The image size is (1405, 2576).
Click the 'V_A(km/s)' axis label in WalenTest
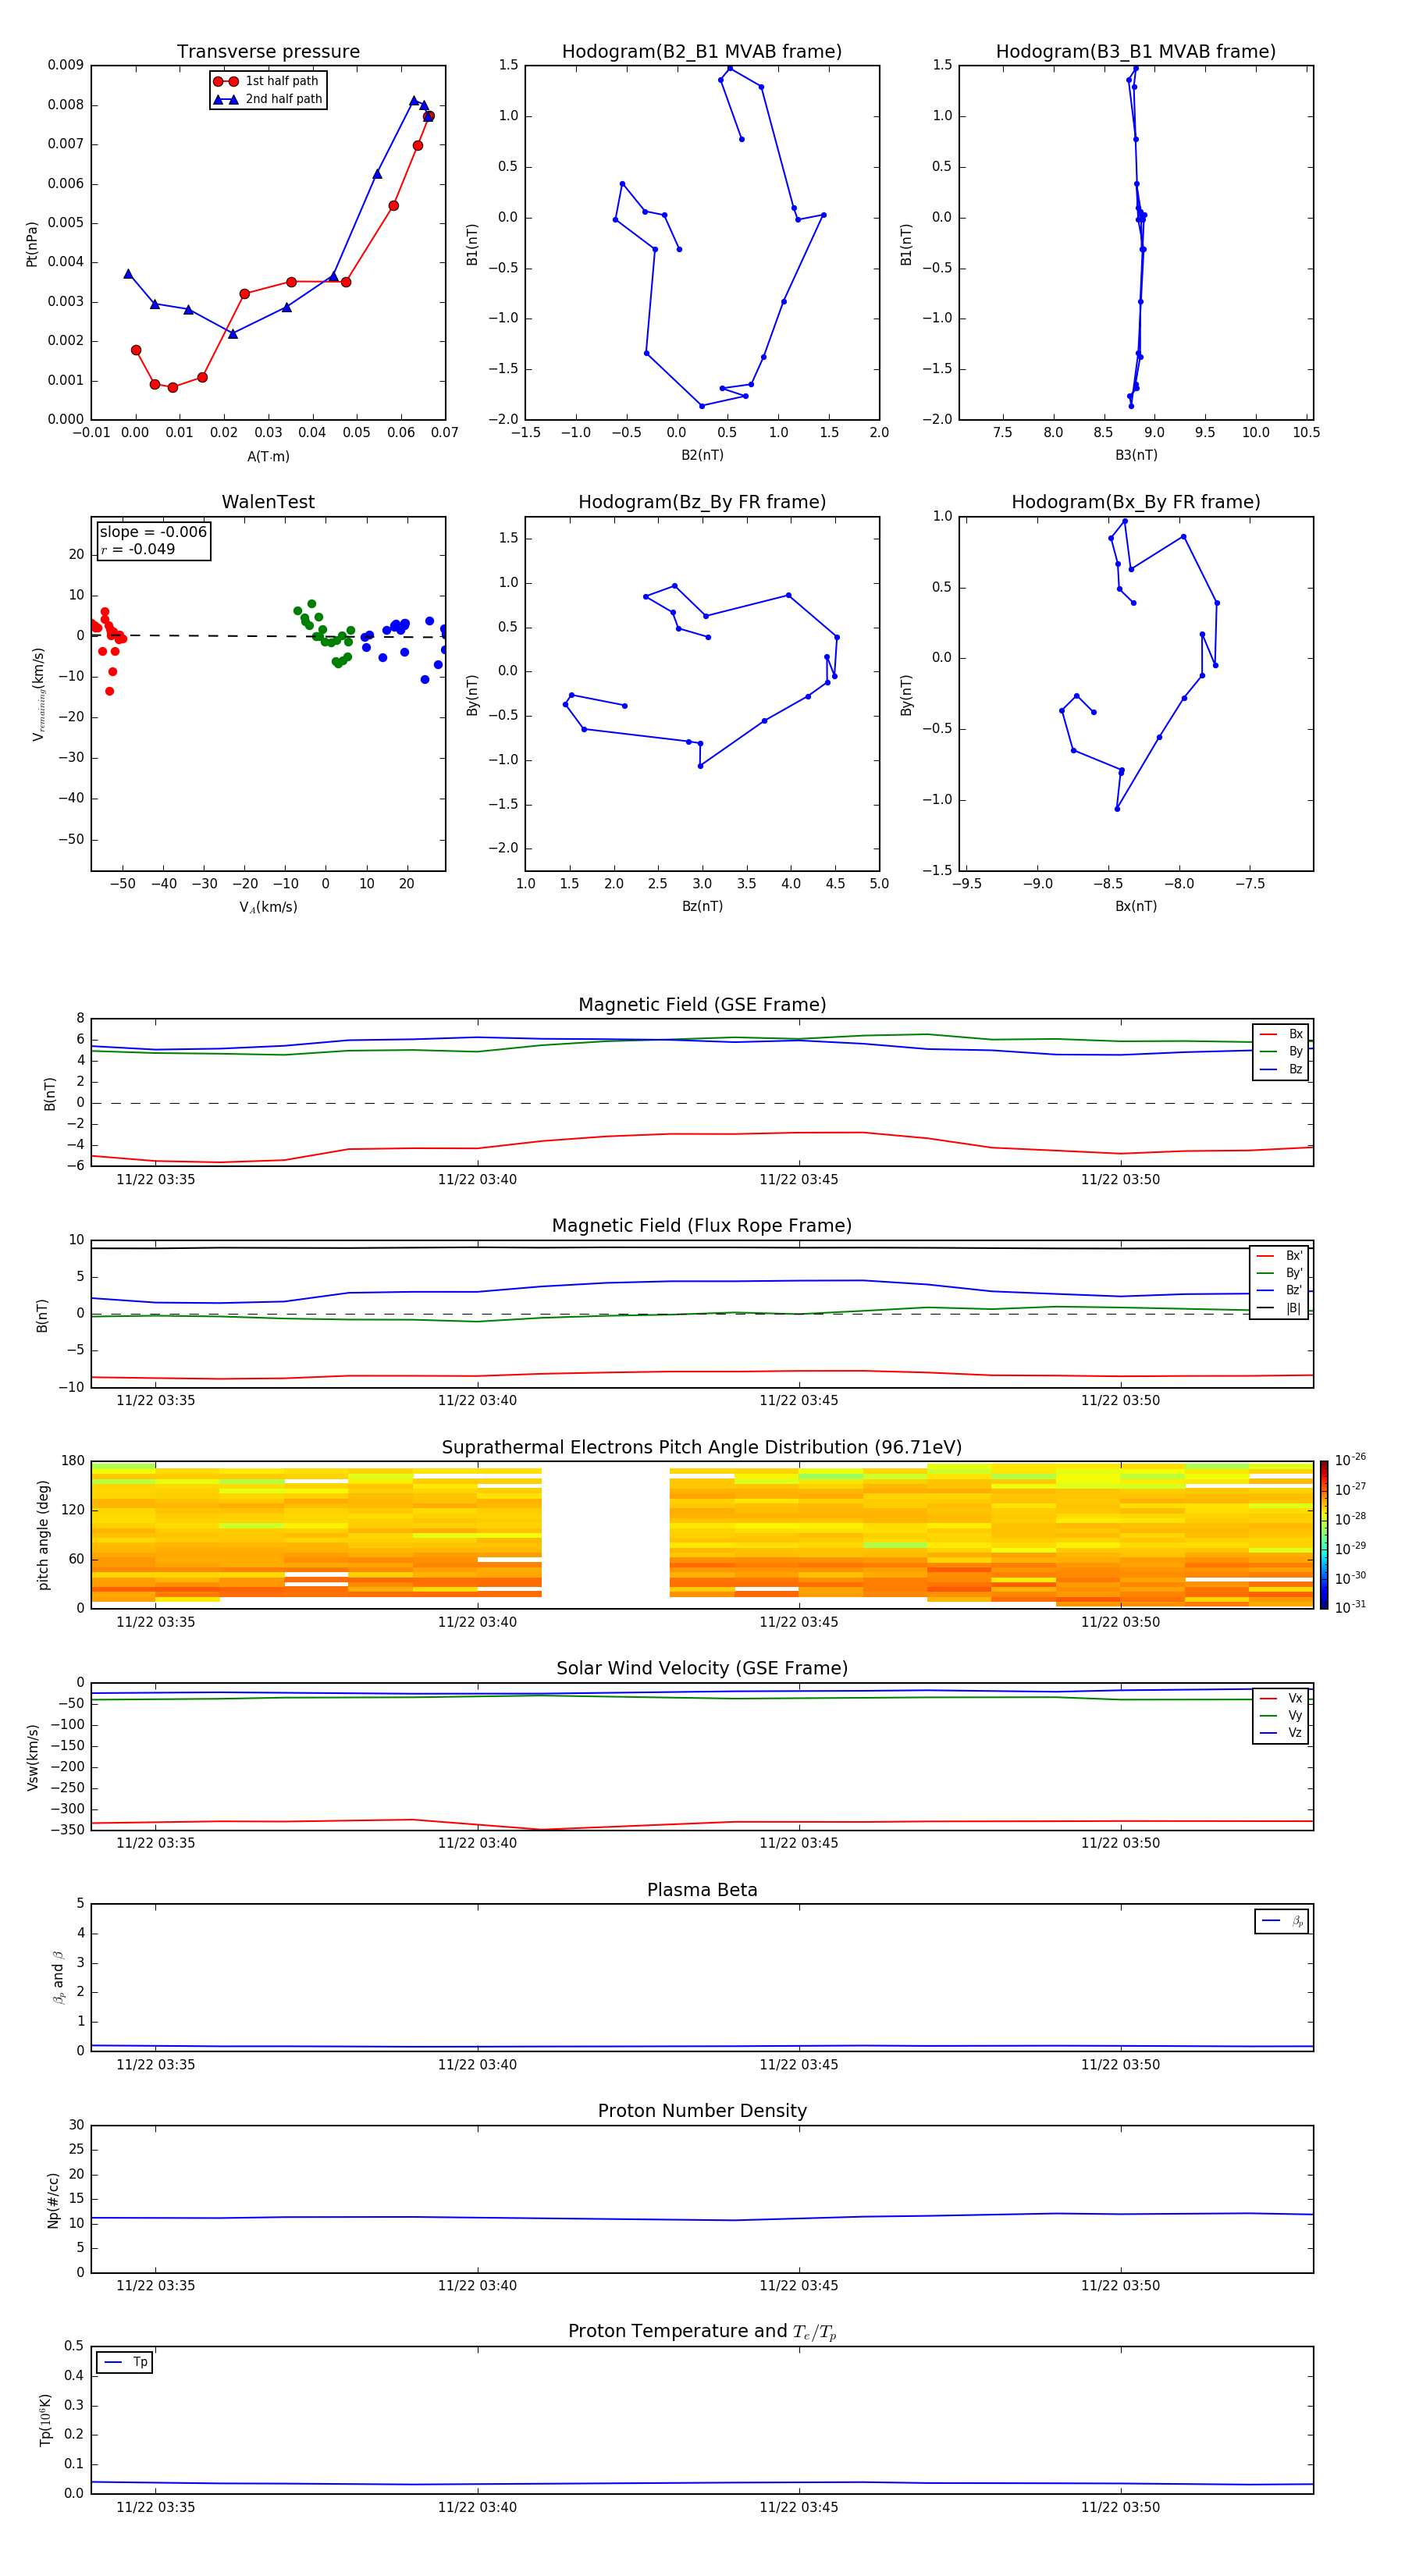coord(268,907)
